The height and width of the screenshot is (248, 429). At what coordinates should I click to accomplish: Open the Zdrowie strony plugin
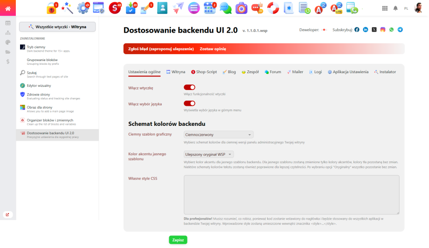[x=57, y=96]
